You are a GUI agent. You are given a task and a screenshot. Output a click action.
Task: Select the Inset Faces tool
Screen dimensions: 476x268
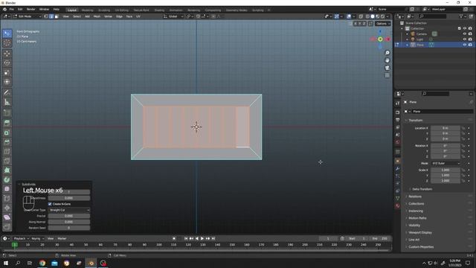coord(7,133)
